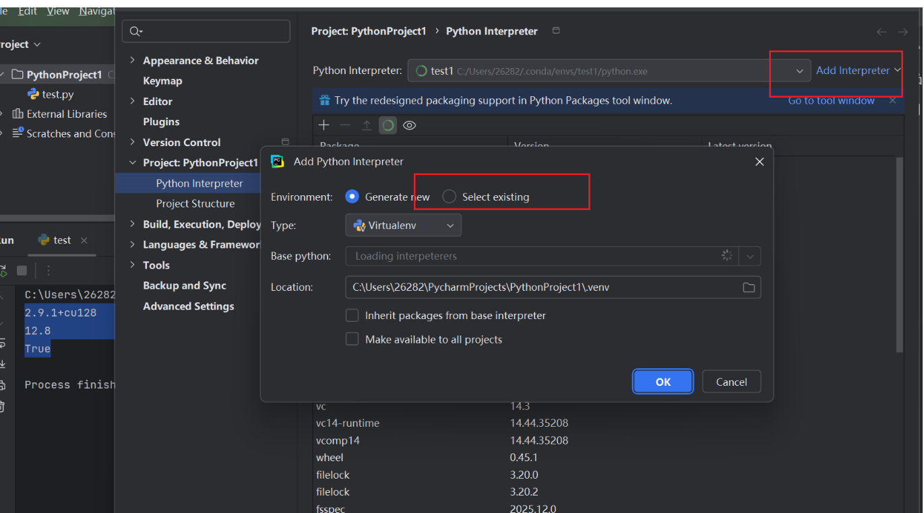Open Plugins settings page

[161, 122]
